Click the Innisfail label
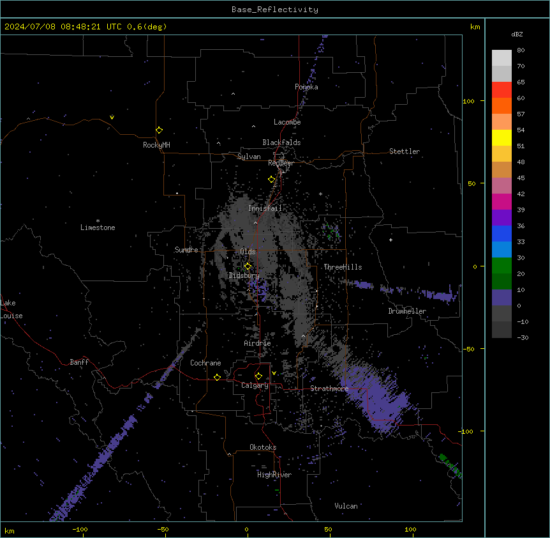The width and height of the screenshot is (550, 538). point(265,208)
